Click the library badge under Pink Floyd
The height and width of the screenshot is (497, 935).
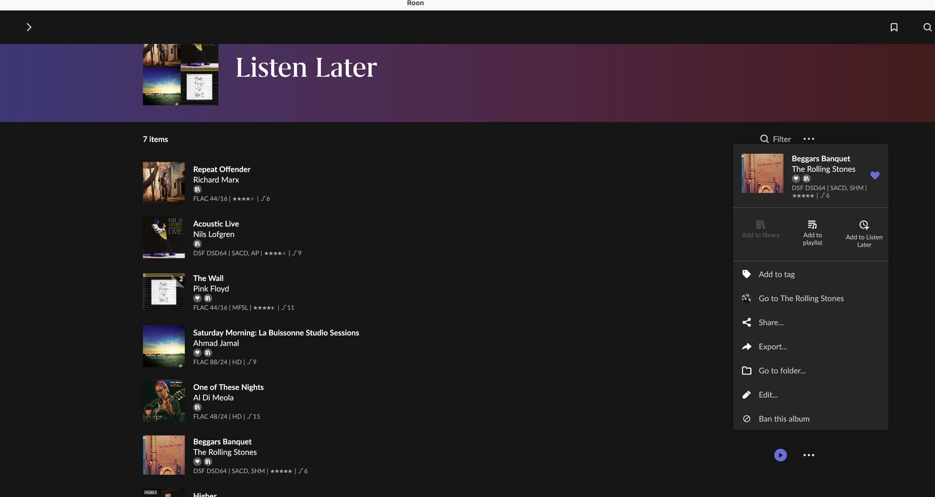208,299
